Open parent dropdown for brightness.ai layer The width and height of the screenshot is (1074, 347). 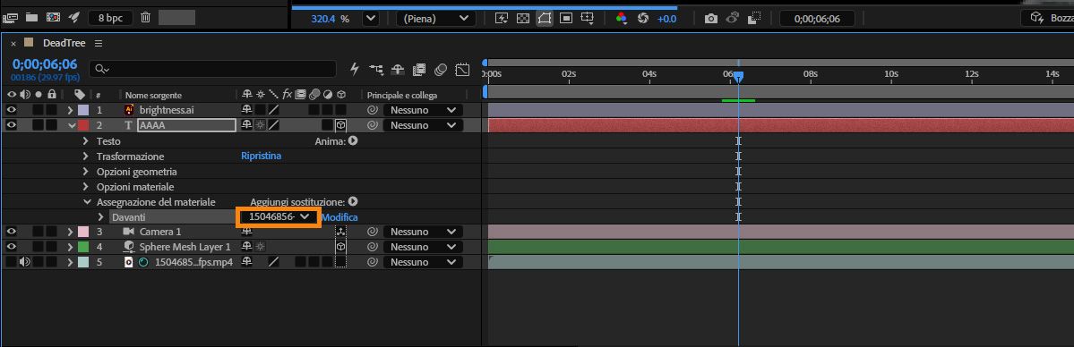point(423,109)
